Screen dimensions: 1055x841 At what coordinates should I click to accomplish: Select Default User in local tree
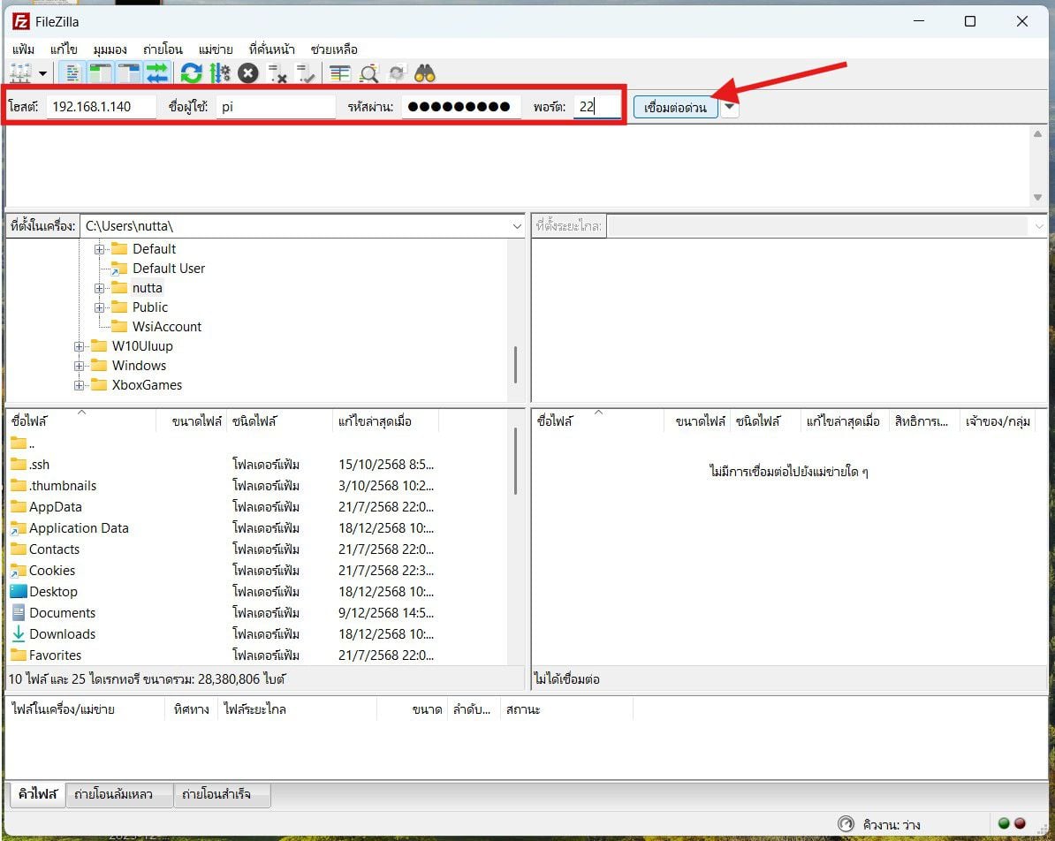pyautogui.click(x=168, y=269)
